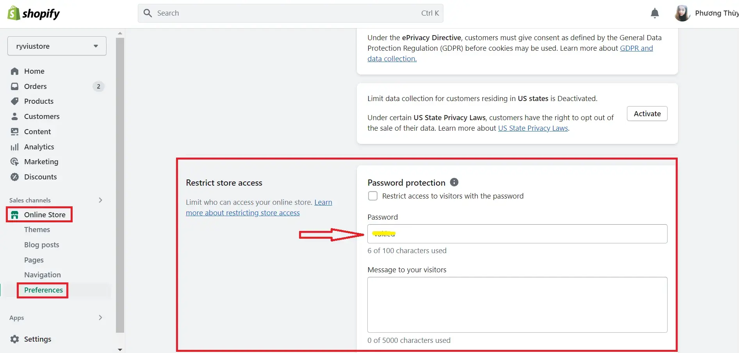Open Blog posts under Online Store
Viewport: 739px width, 353px height.
(42, 245)
